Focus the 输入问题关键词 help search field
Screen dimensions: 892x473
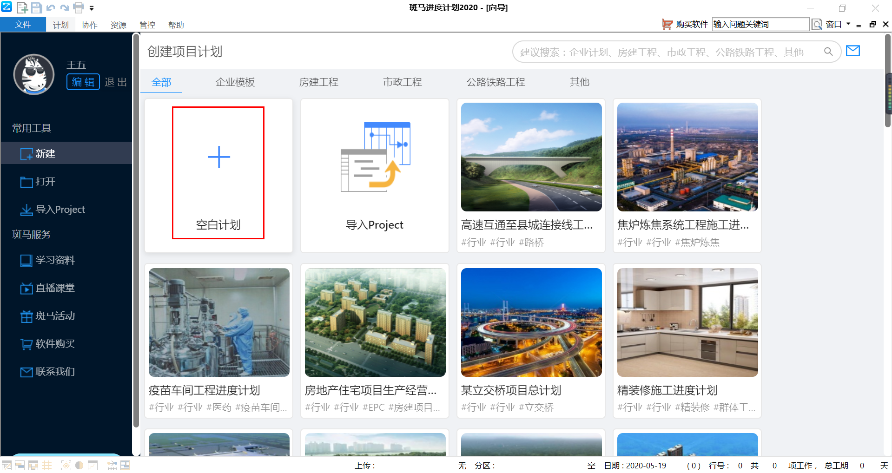(760, 24)
